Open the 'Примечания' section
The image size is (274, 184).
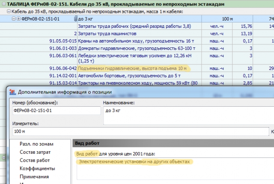34,177
